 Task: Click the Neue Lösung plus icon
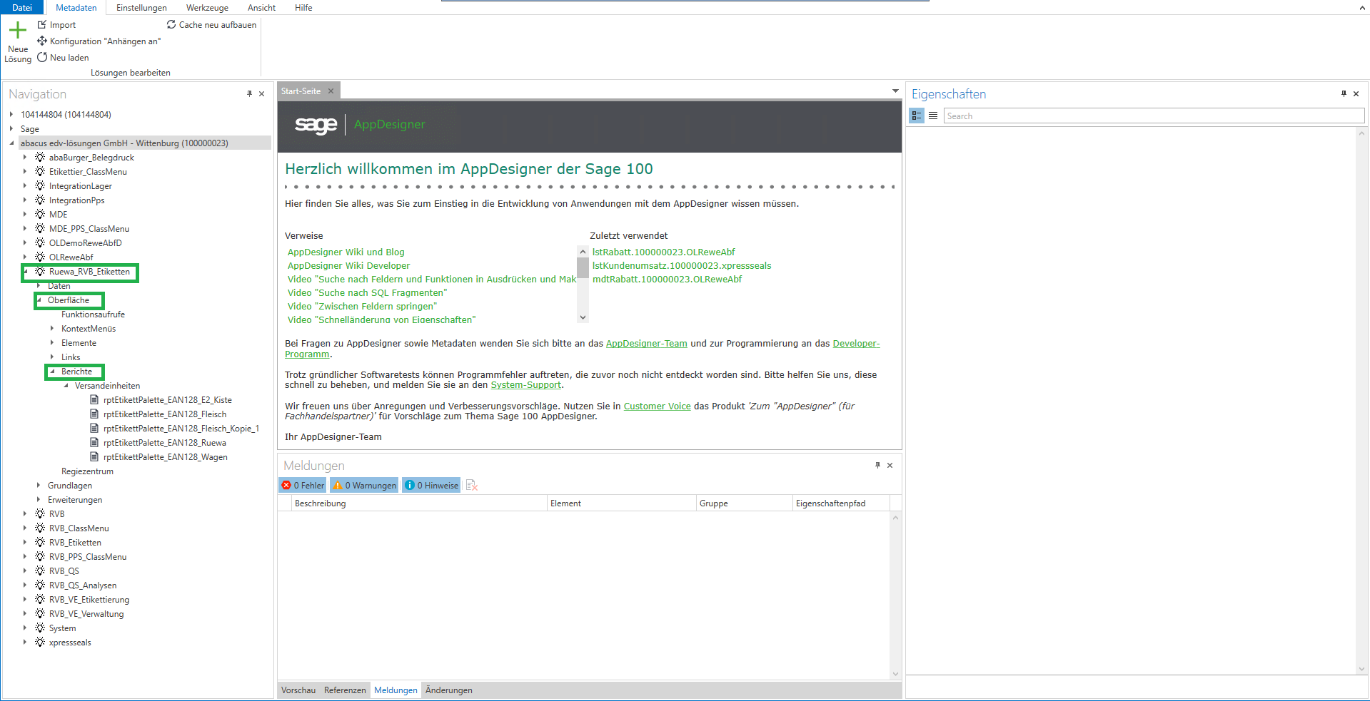tap(18, 30)
